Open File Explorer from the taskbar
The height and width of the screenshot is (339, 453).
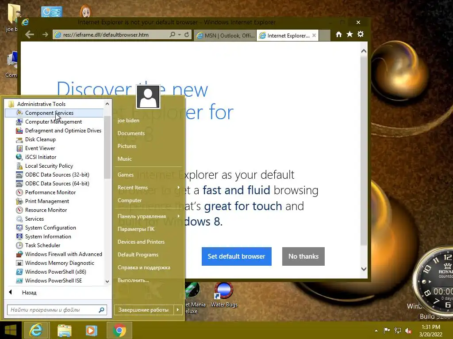point(64,330)
